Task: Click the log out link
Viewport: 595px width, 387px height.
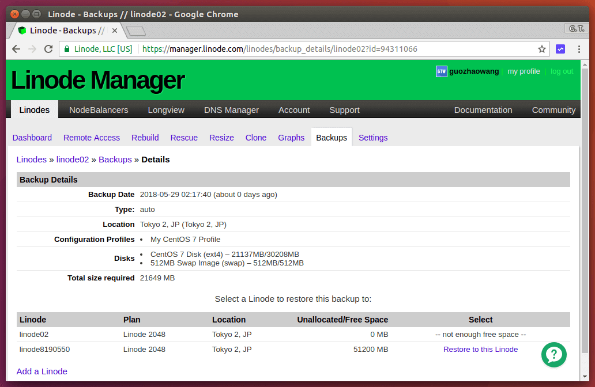Action: [x=562, y=71]
